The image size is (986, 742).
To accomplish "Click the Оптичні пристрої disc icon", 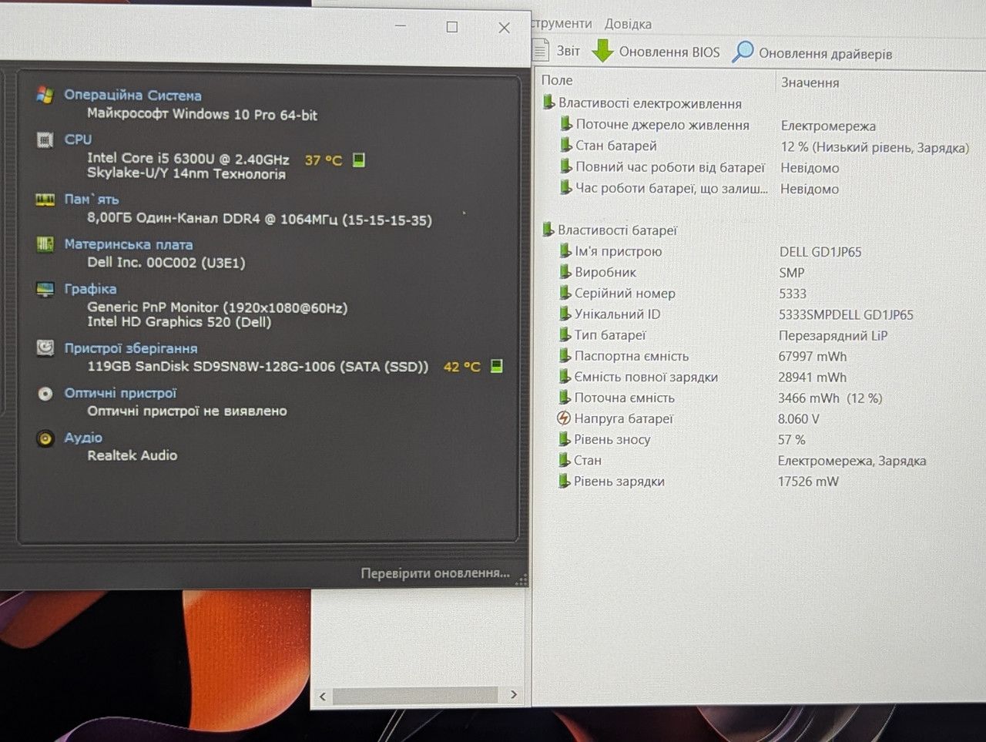I will click(x=45, y=393).
